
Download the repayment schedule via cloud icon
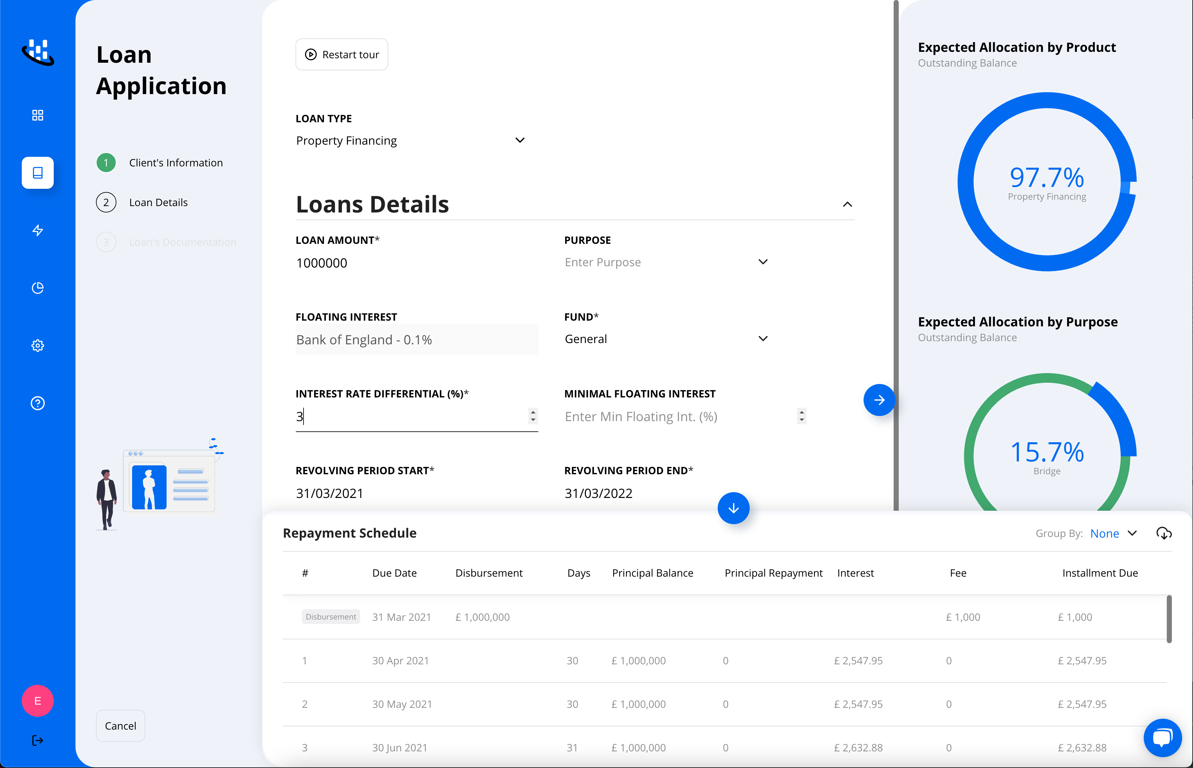pos(1164,533)
